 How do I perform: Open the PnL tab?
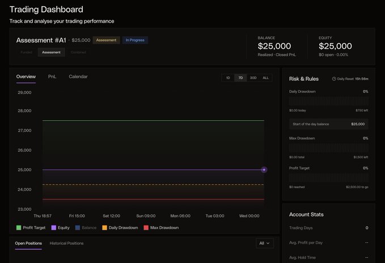[52, 77]
